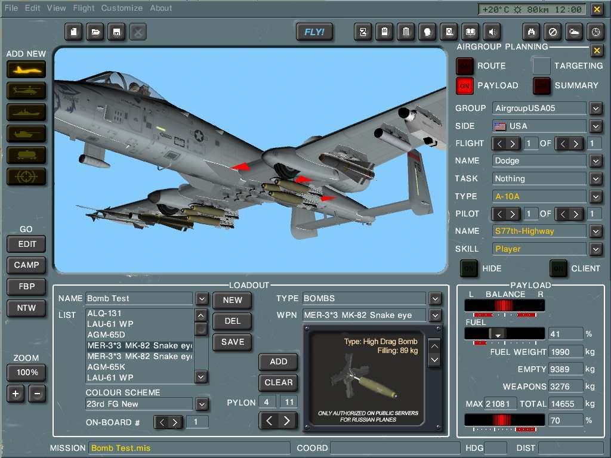Toggle the CLIENT option

click(x=559, y=269)
